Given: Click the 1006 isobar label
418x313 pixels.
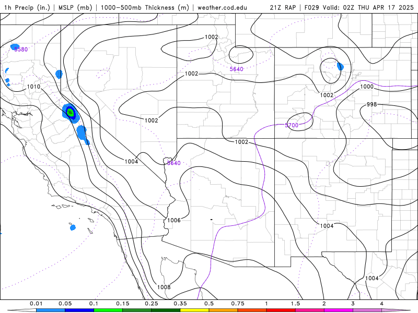Looking at the screenshot, I should point(174,220).
